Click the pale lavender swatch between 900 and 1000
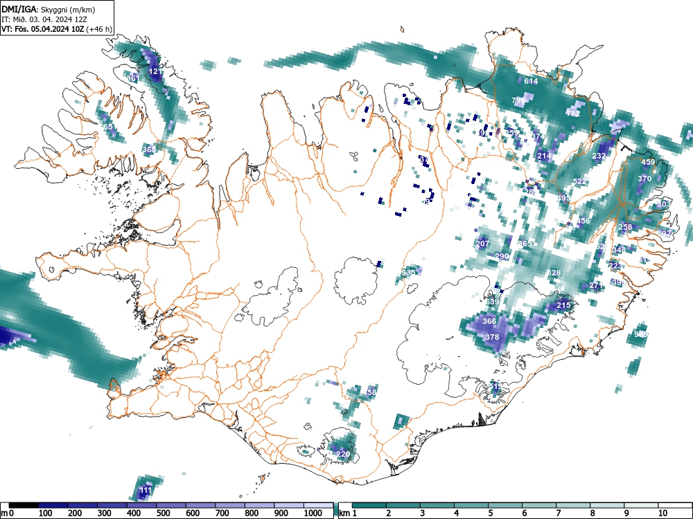The width and height of the screenshot is (693, 519). [289, 505]
